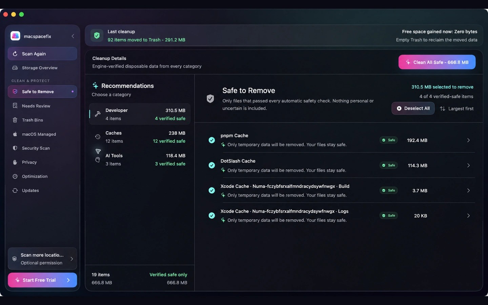Click the Trash Bins trash can icon
488x305 pixels.
(15, 120)
